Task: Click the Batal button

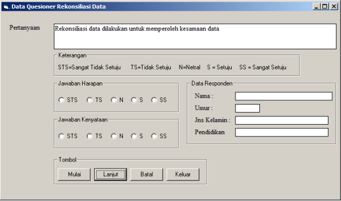Action: tap(147, 174)
